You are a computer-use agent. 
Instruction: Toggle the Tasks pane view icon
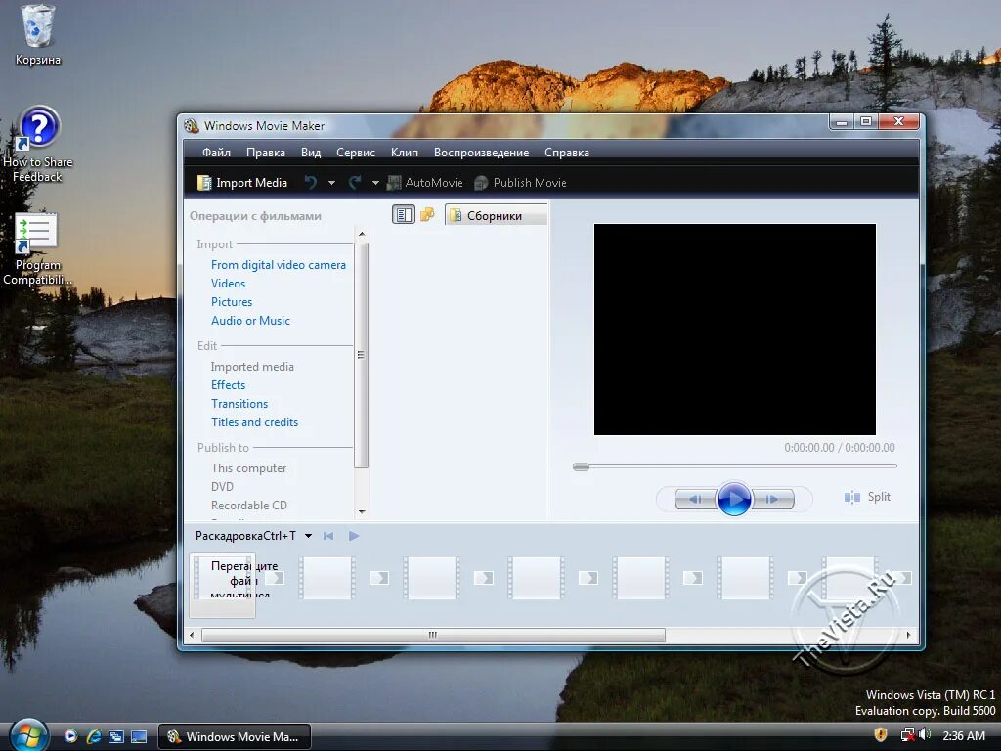click(x=404, y=215)
